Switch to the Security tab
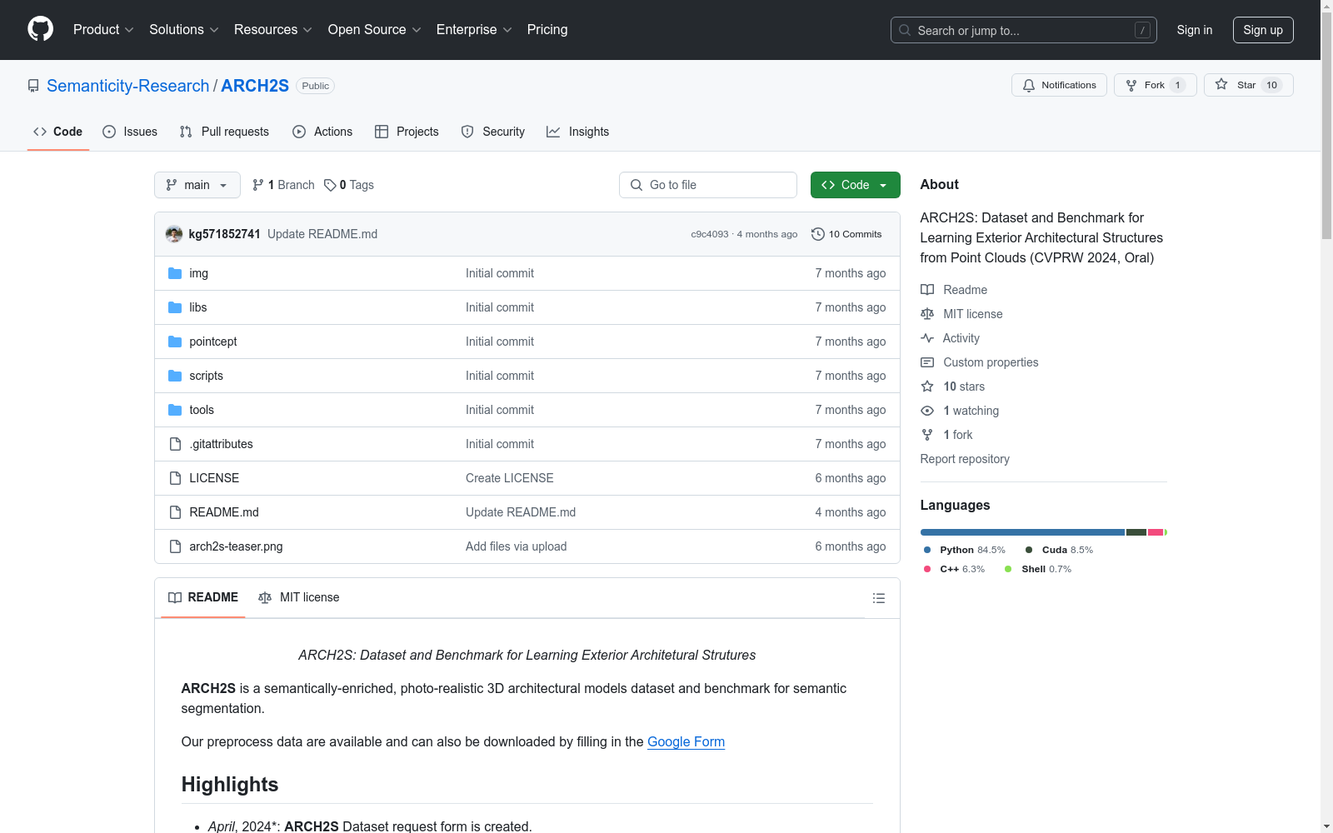Viewport: 1333px width, 833px height. coord(493,132)
